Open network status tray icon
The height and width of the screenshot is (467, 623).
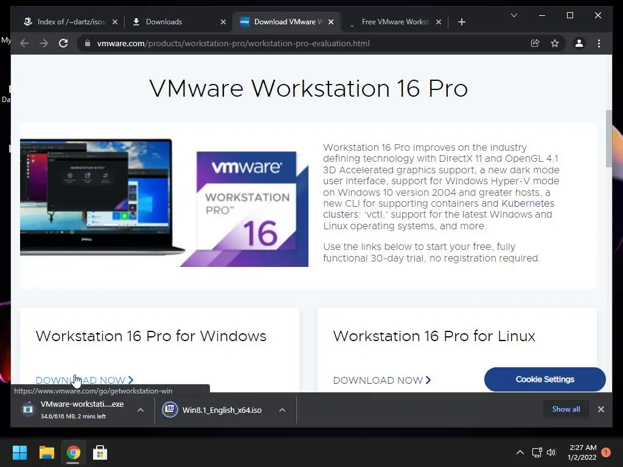[x=537, y=452]
